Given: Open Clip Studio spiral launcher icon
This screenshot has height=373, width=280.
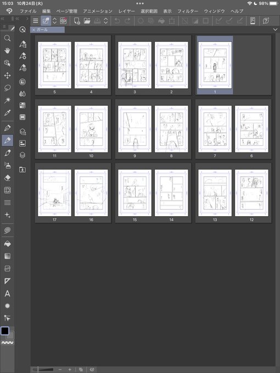Looking at the screenshot, I should (63, 21).
